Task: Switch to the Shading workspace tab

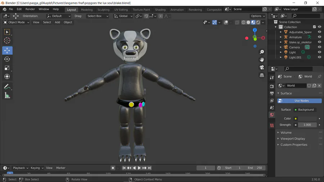Action: click(160, 10)
